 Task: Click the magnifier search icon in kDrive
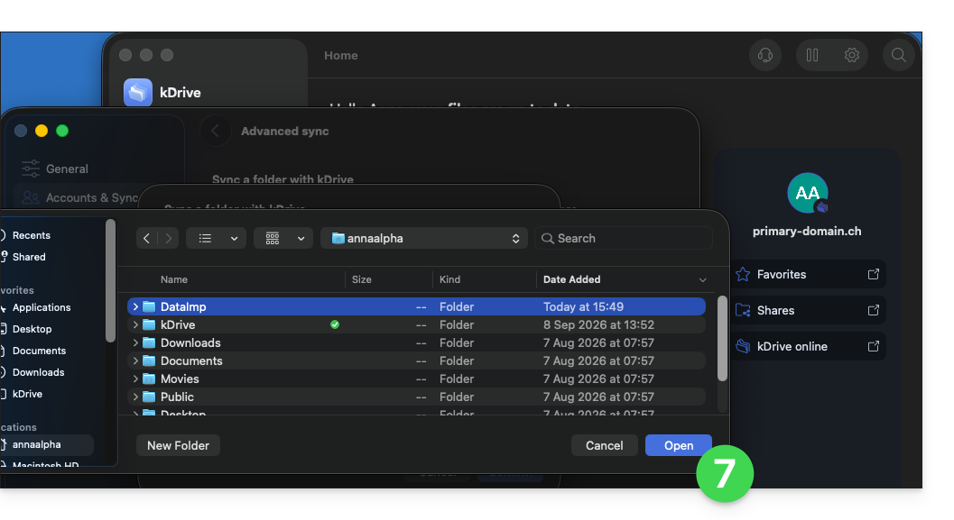pos(899,55)
